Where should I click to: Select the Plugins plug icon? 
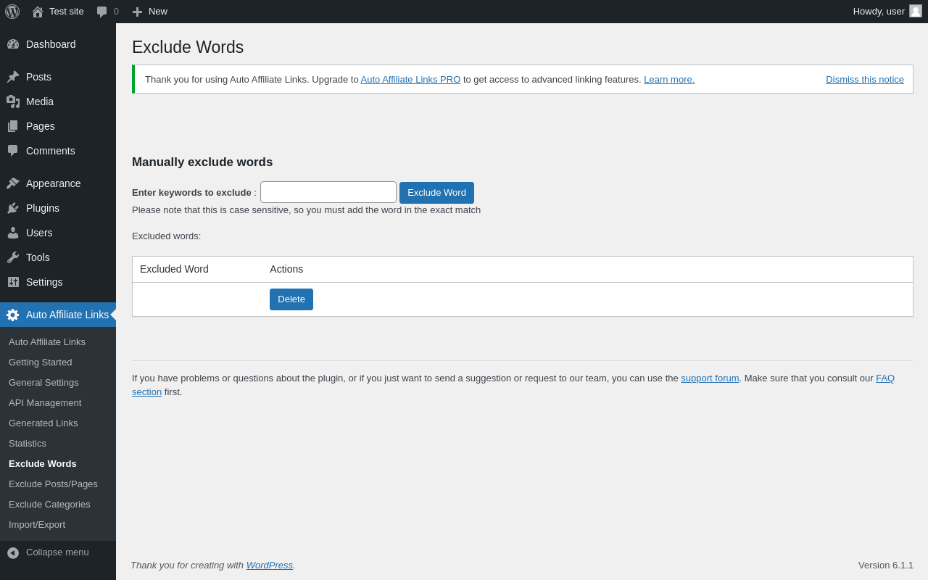pyautogui.click(x=13, y=208)
